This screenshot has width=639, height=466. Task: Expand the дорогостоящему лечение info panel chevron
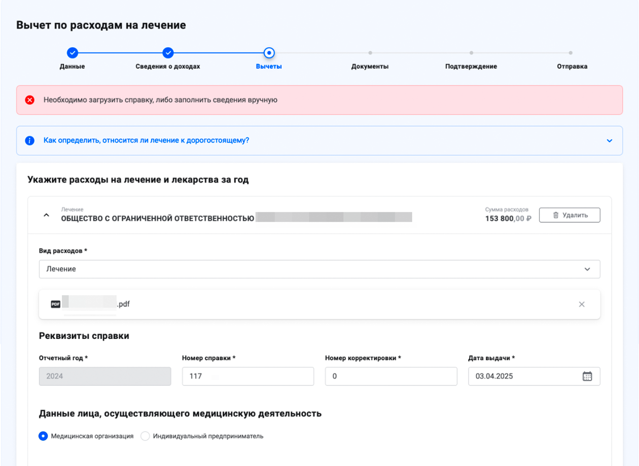[609, 141]
